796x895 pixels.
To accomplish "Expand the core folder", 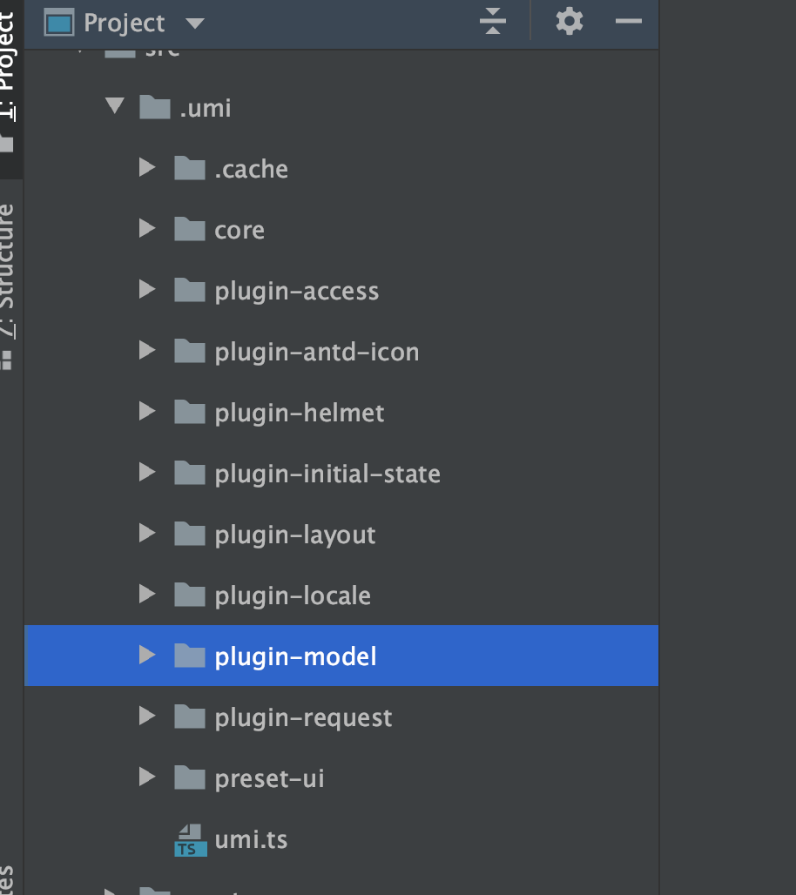I will click(146, 229).
